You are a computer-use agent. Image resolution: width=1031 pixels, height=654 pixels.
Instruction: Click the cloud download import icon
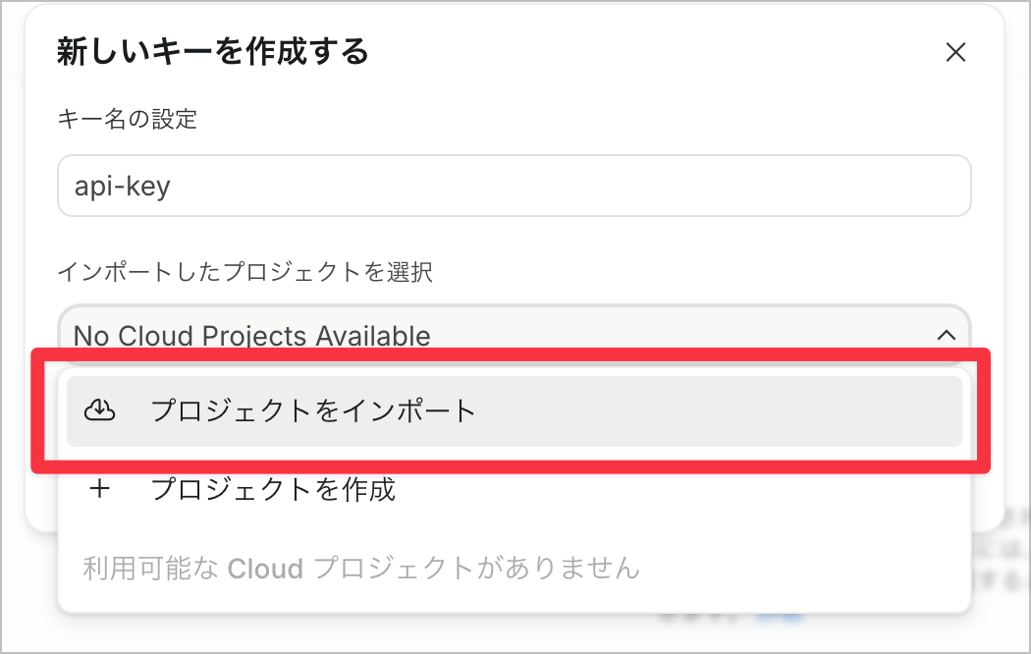tap(100, 410)
